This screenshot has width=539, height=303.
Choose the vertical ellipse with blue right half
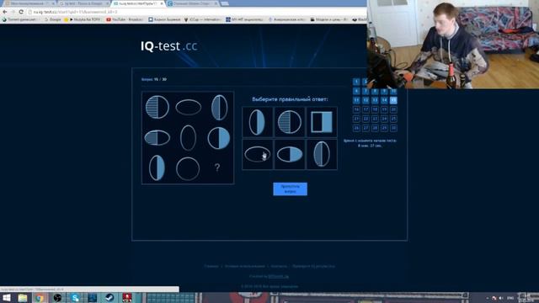point(258,122)
